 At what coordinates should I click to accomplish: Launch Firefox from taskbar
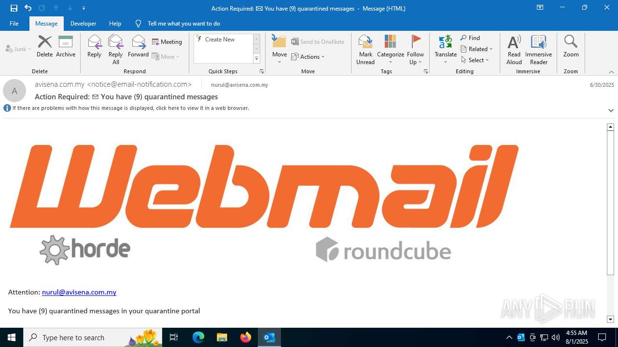pos(246,337)
